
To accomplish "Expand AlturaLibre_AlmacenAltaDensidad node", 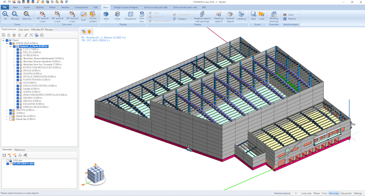I will pyautogui.click(x=14, y=59).
